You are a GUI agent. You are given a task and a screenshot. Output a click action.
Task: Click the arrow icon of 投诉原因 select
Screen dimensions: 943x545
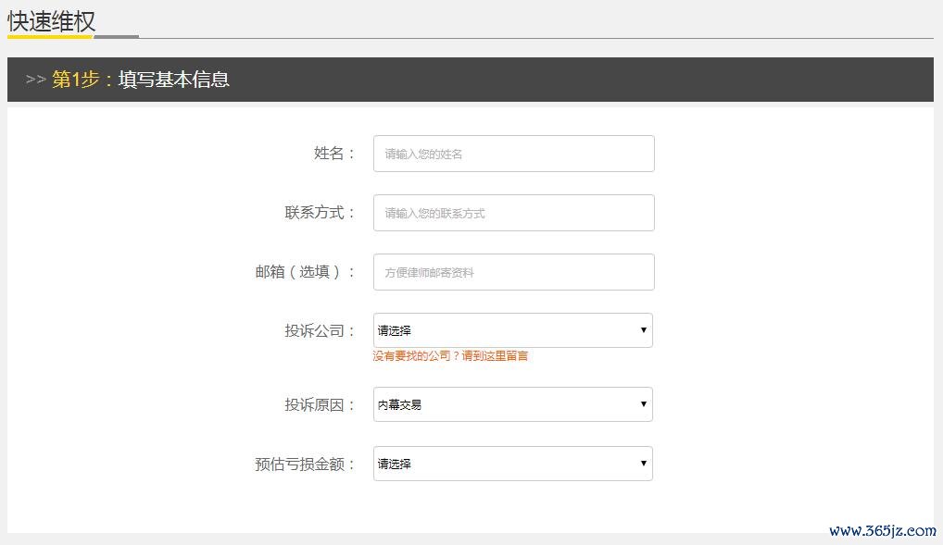tap(644, 403)
